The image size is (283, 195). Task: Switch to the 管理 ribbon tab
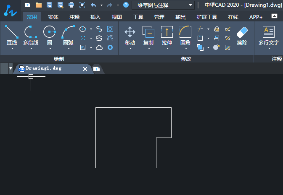coord(159,17)
